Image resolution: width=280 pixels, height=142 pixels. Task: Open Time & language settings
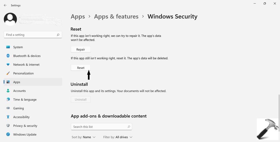[x=33, y=99]
